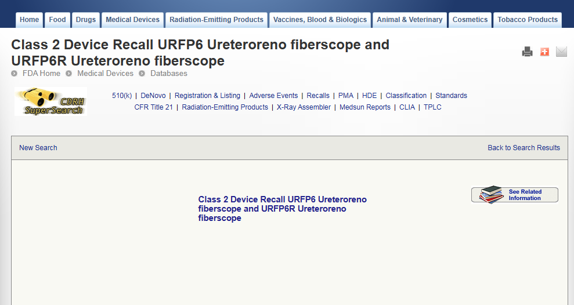Screen dimensions: 574x305
Task: Go to Vaccines, Blood & Biologics tab
Action: pyautogui.click(x=320, y=20)
